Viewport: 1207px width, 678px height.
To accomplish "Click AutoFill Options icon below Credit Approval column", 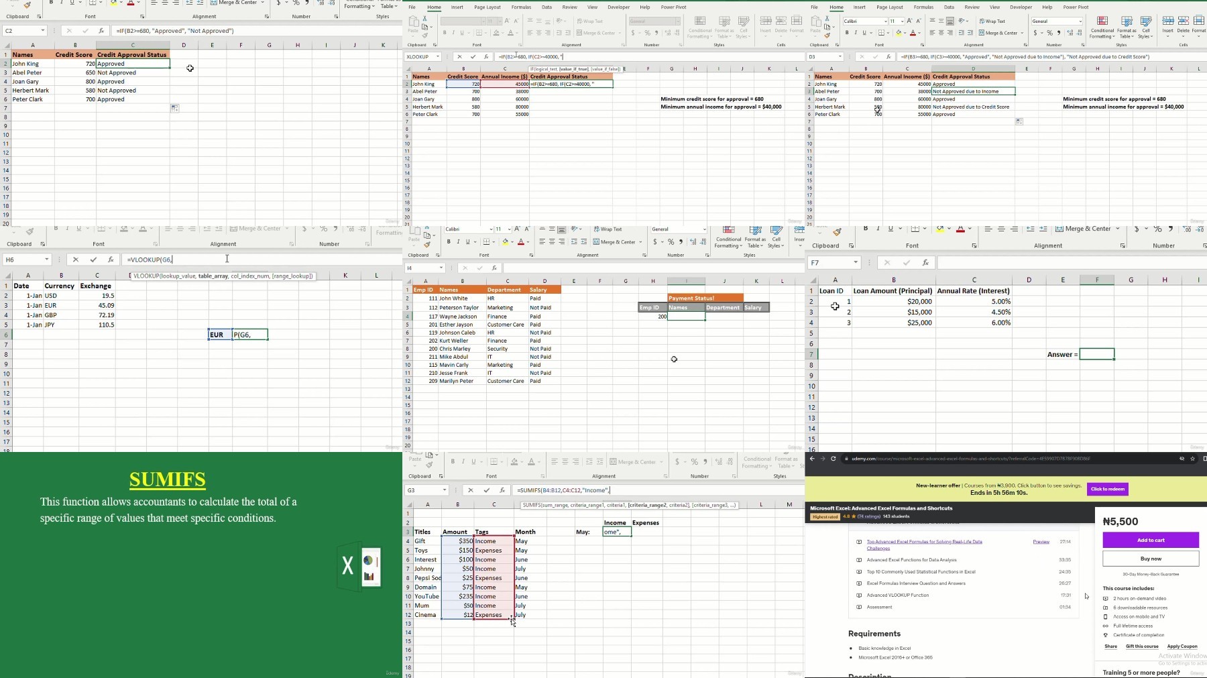I will (x=174, y=108).
